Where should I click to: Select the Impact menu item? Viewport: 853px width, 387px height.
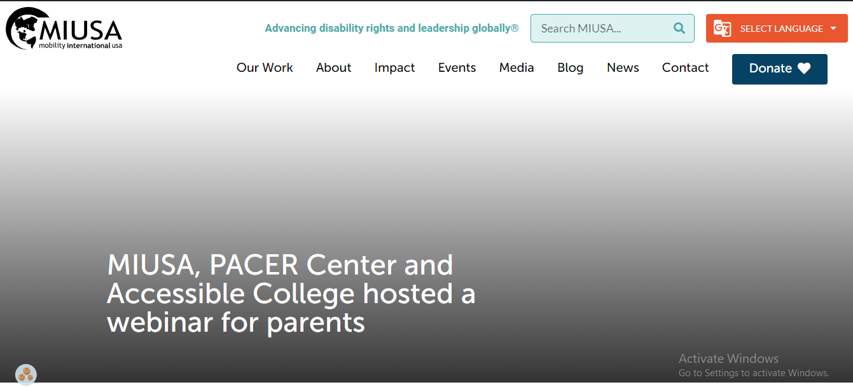(394, 67)
